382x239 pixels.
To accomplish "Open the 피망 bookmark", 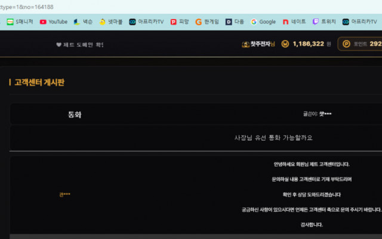I will 180,22.
